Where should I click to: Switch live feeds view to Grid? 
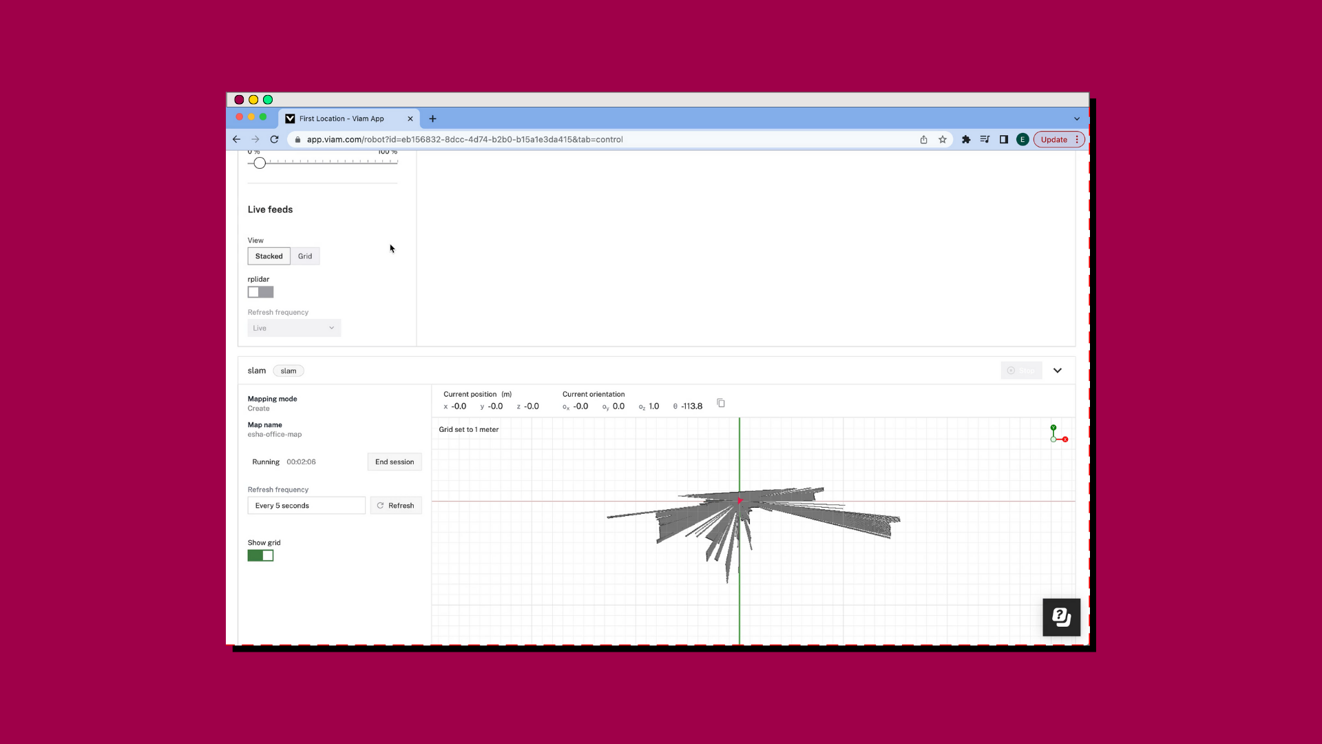(x=305, y=256)
